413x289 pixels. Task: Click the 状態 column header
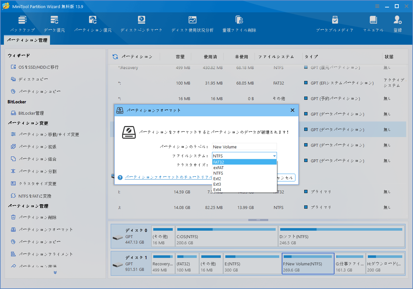point(389,57)
